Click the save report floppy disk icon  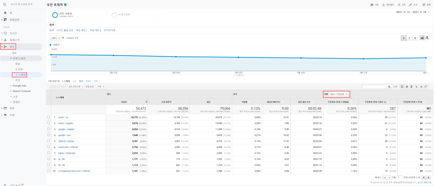[372, 4]
